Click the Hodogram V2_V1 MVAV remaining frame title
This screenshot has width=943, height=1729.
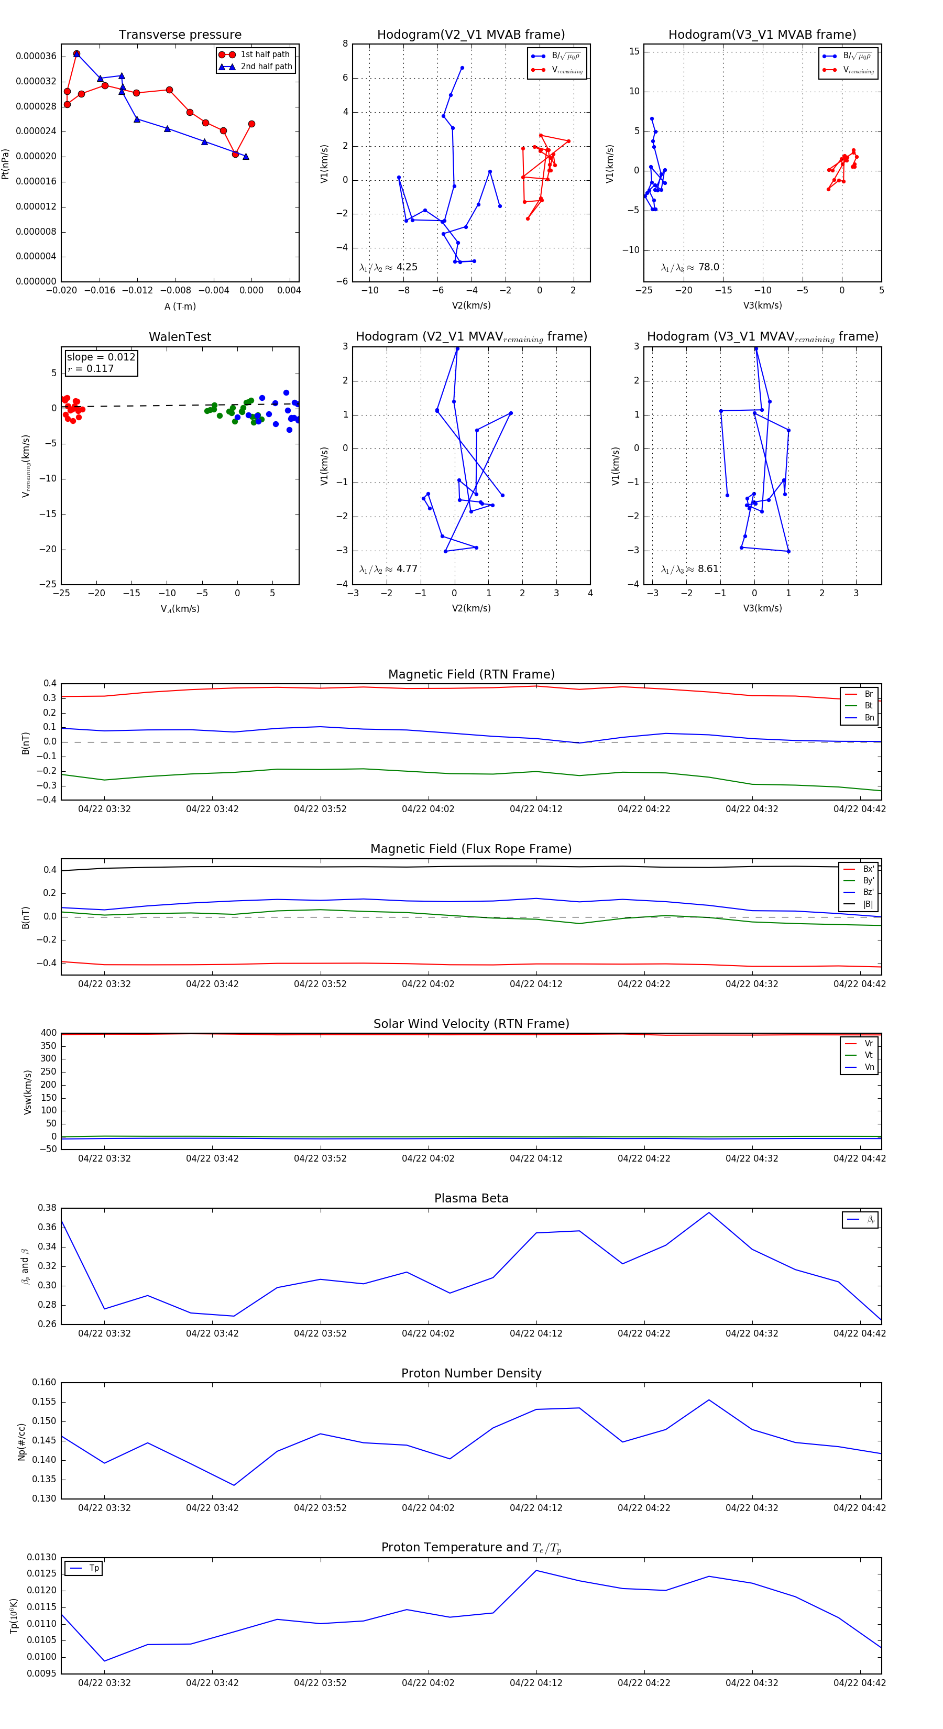(x=471, y=337)
